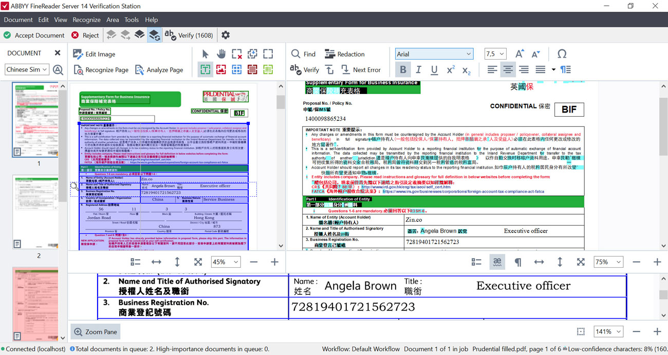Click the Zoom Pane button
668x355 pixels.
point(96,332)
